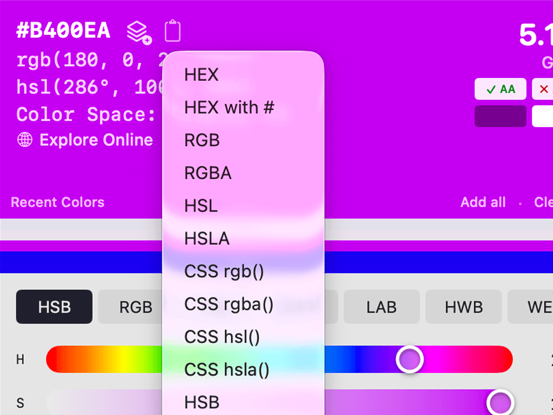The image size is (553, 415).
Task: Open the Explore Online link
Action: point(96,140)
